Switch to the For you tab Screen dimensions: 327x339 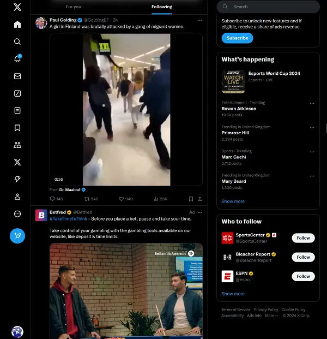[x=74, y=7]
